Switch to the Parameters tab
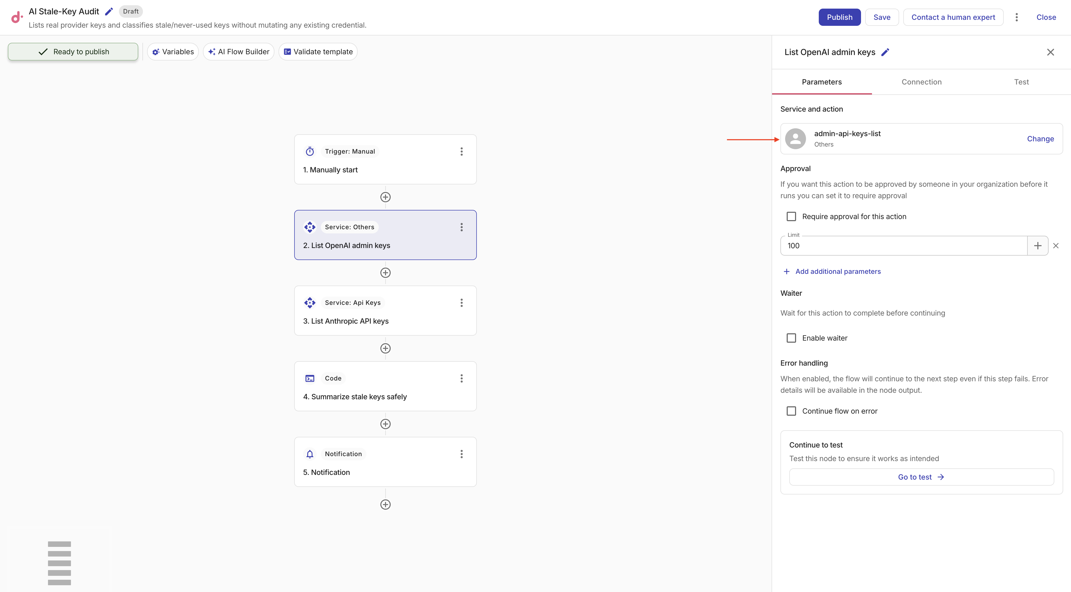Viewport: 1071px width, 592px height. pos(822,82)
